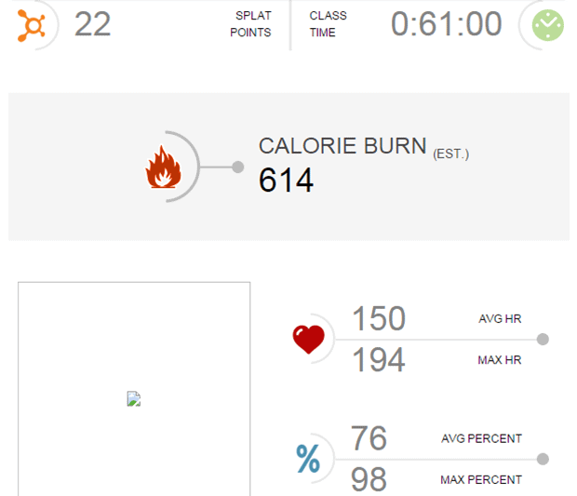Screen dimensions: 577x496
Task: Click the 194 max heart rate value
Action: [x=378, y=359]
